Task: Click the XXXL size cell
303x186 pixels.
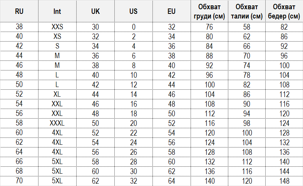Action: 57,123
